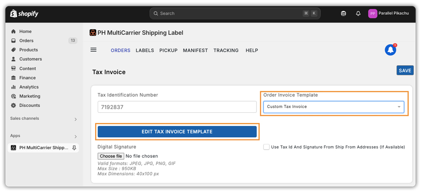
Task: Click the PH MultiCarrier logo in app header
Action: coord(93,33)
